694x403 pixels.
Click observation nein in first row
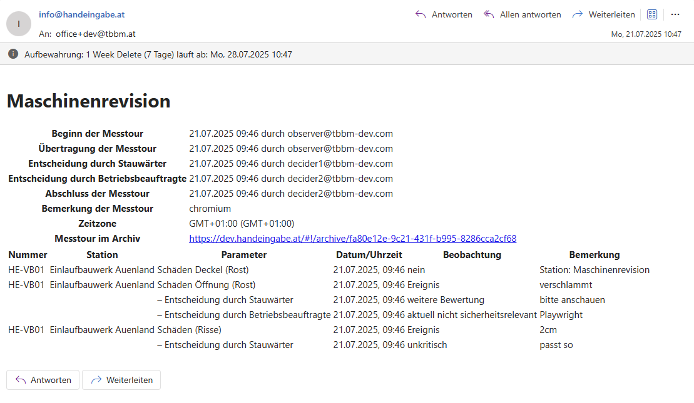coord(416,269)
